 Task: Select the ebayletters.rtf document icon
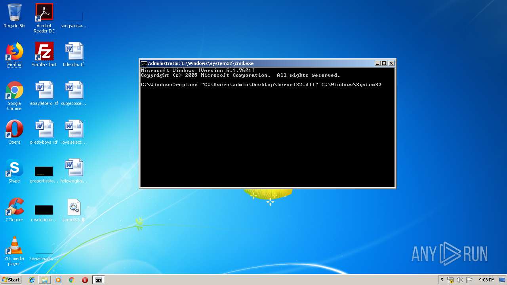point(44,93)
